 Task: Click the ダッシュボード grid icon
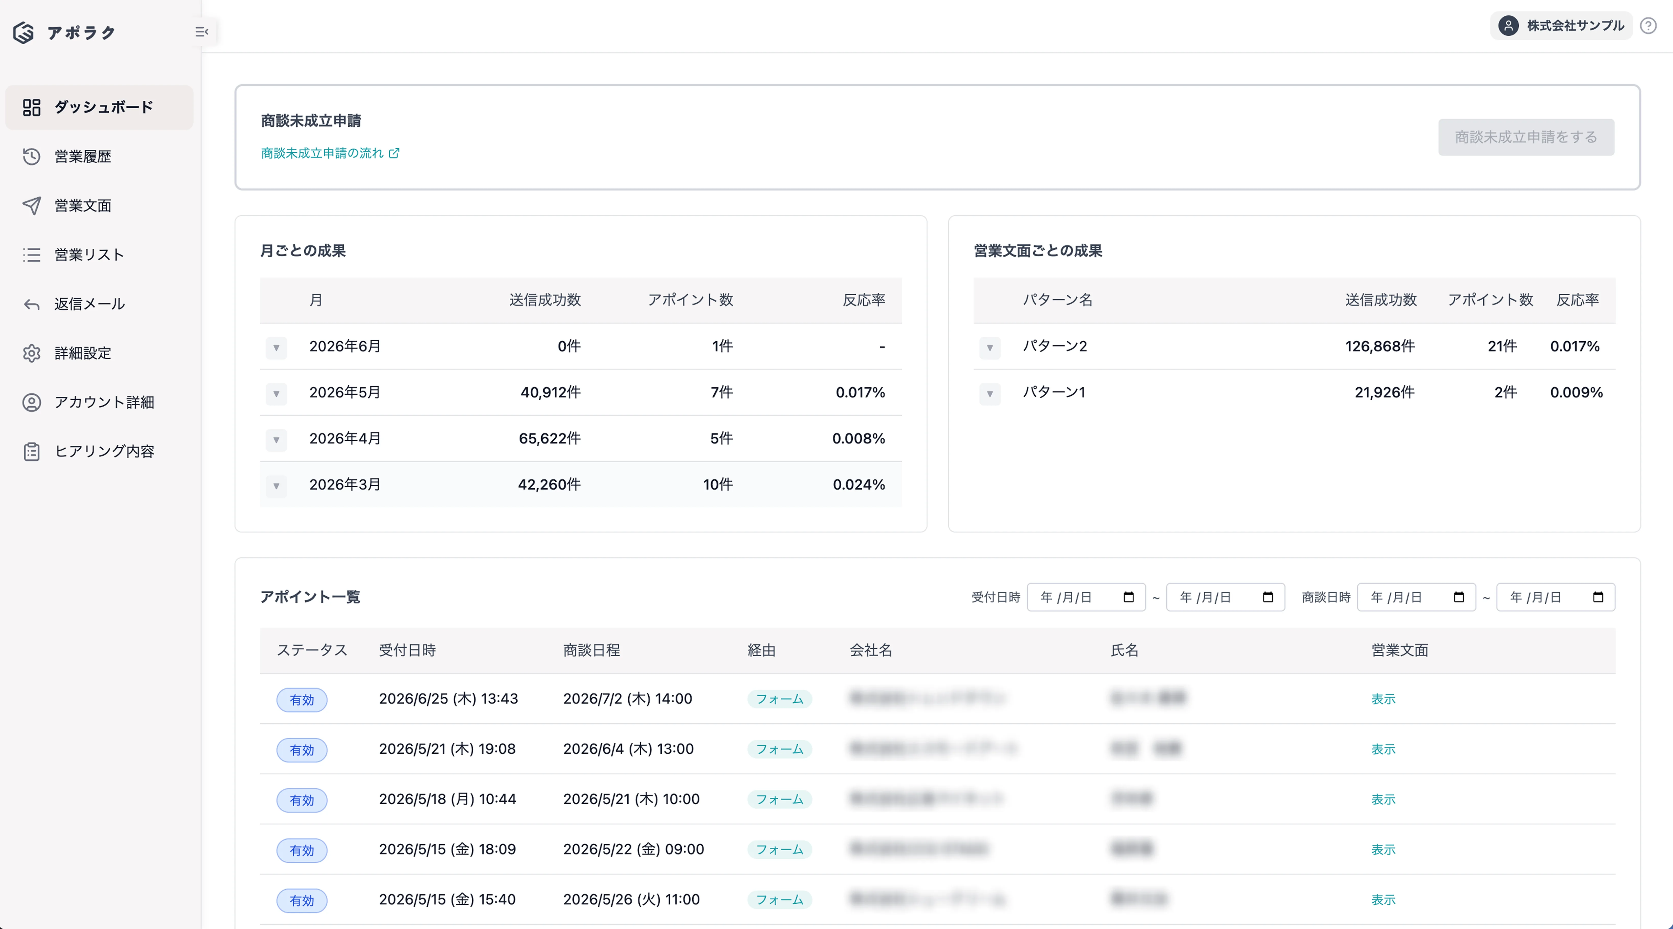click(x=32, y=107)
